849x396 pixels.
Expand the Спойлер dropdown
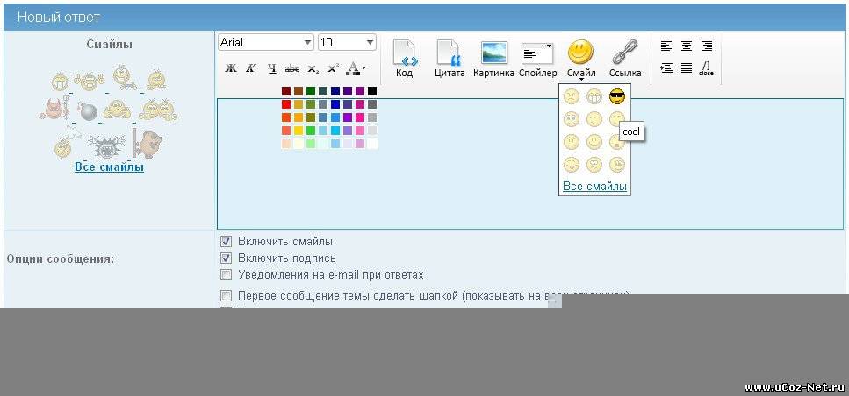click(537, 53)
